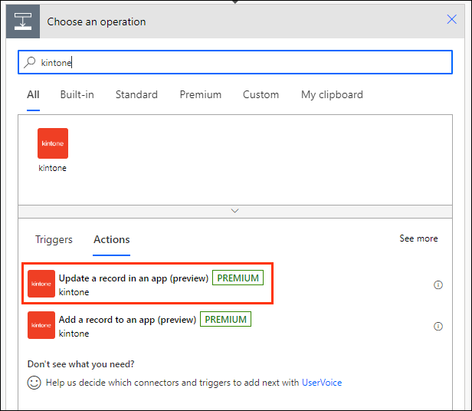Select the All connectors tab
Viewport: 472px width, 411px height.
pos(33,95)
